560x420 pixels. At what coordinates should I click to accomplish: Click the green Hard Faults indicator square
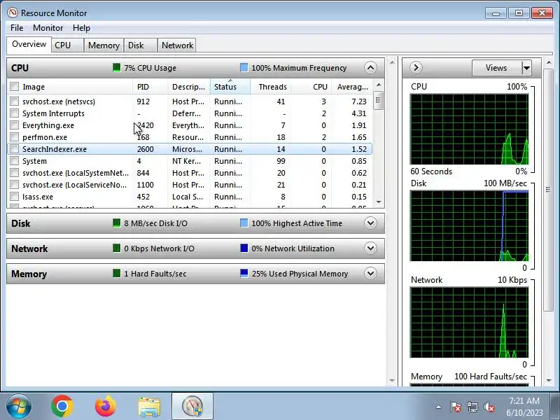click(116, 274)
